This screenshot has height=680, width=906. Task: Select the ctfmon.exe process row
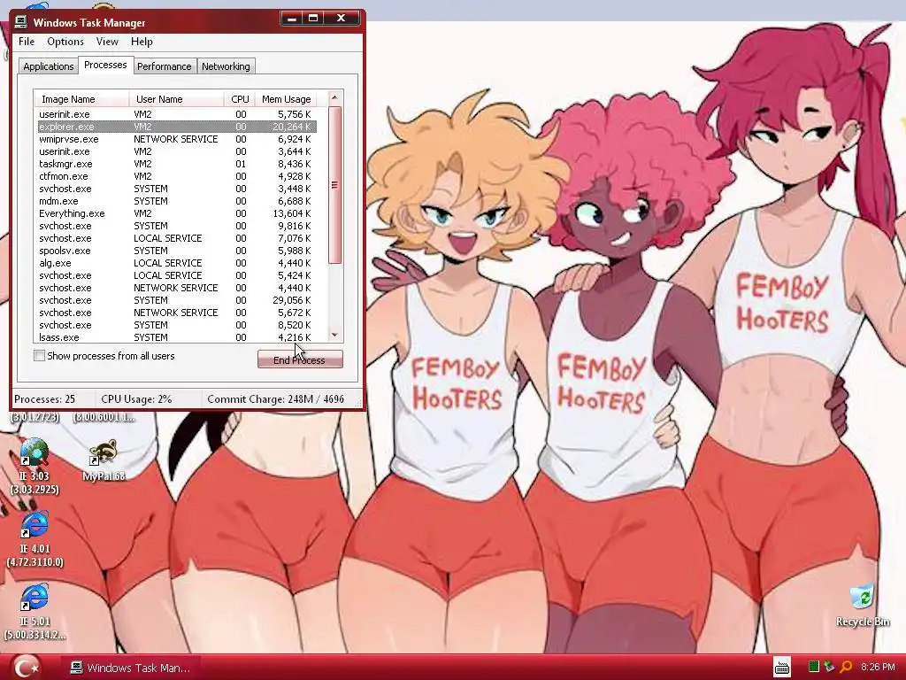tap(177, 176)
